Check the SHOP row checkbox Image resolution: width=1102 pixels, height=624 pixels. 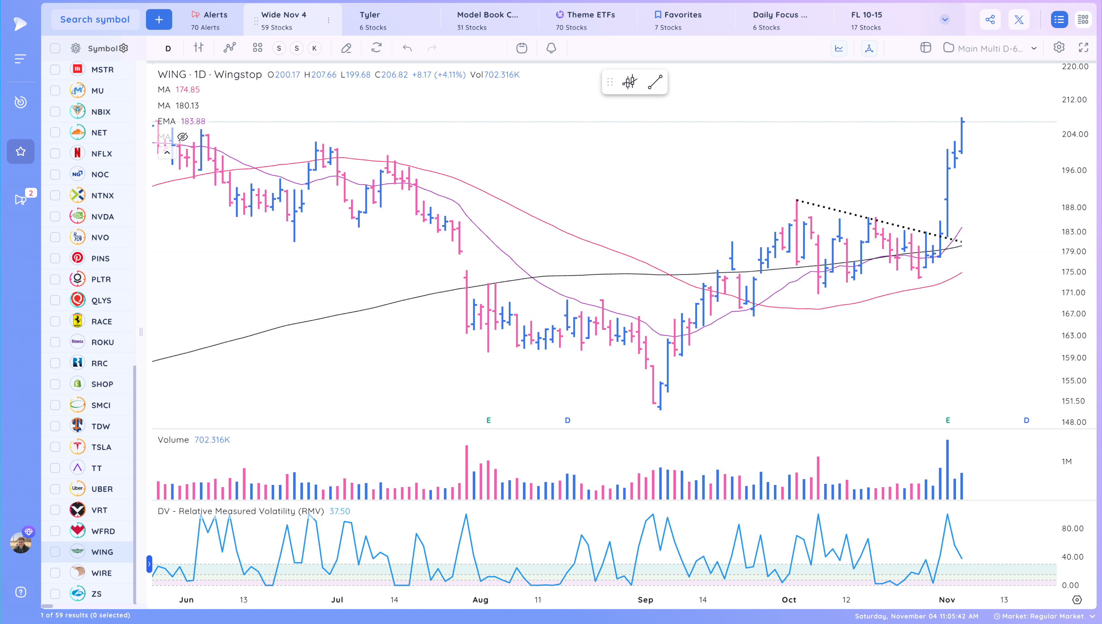tap(55, 384)
